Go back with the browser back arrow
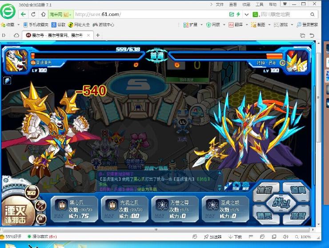Screen dimensions: 329x248 tap(23, 15)
